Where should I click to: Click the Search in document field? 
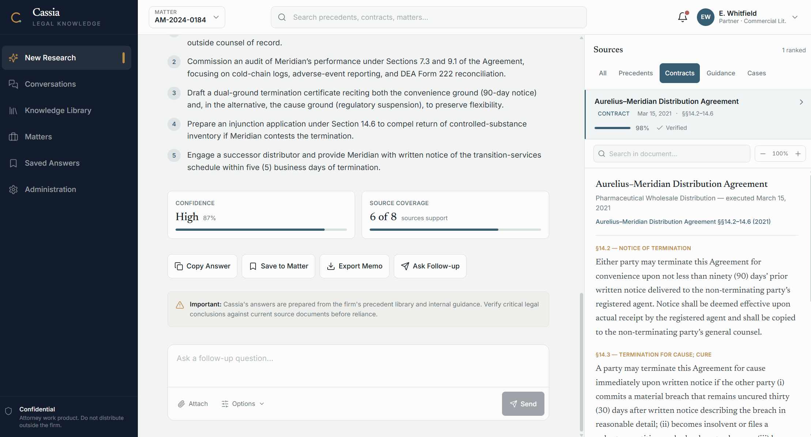tap(672, 154)
